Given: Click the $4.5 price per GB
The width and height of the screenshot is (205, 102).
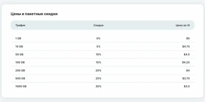Looking at the screenshot, I should pyautogui.click(x=187, y=54).
